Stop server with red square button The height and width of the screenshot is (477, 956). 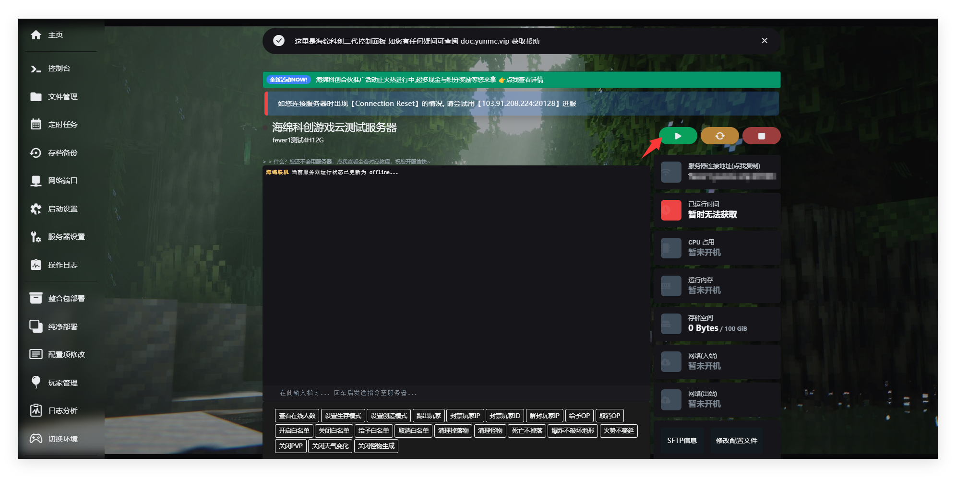click(x=761, y=136)
